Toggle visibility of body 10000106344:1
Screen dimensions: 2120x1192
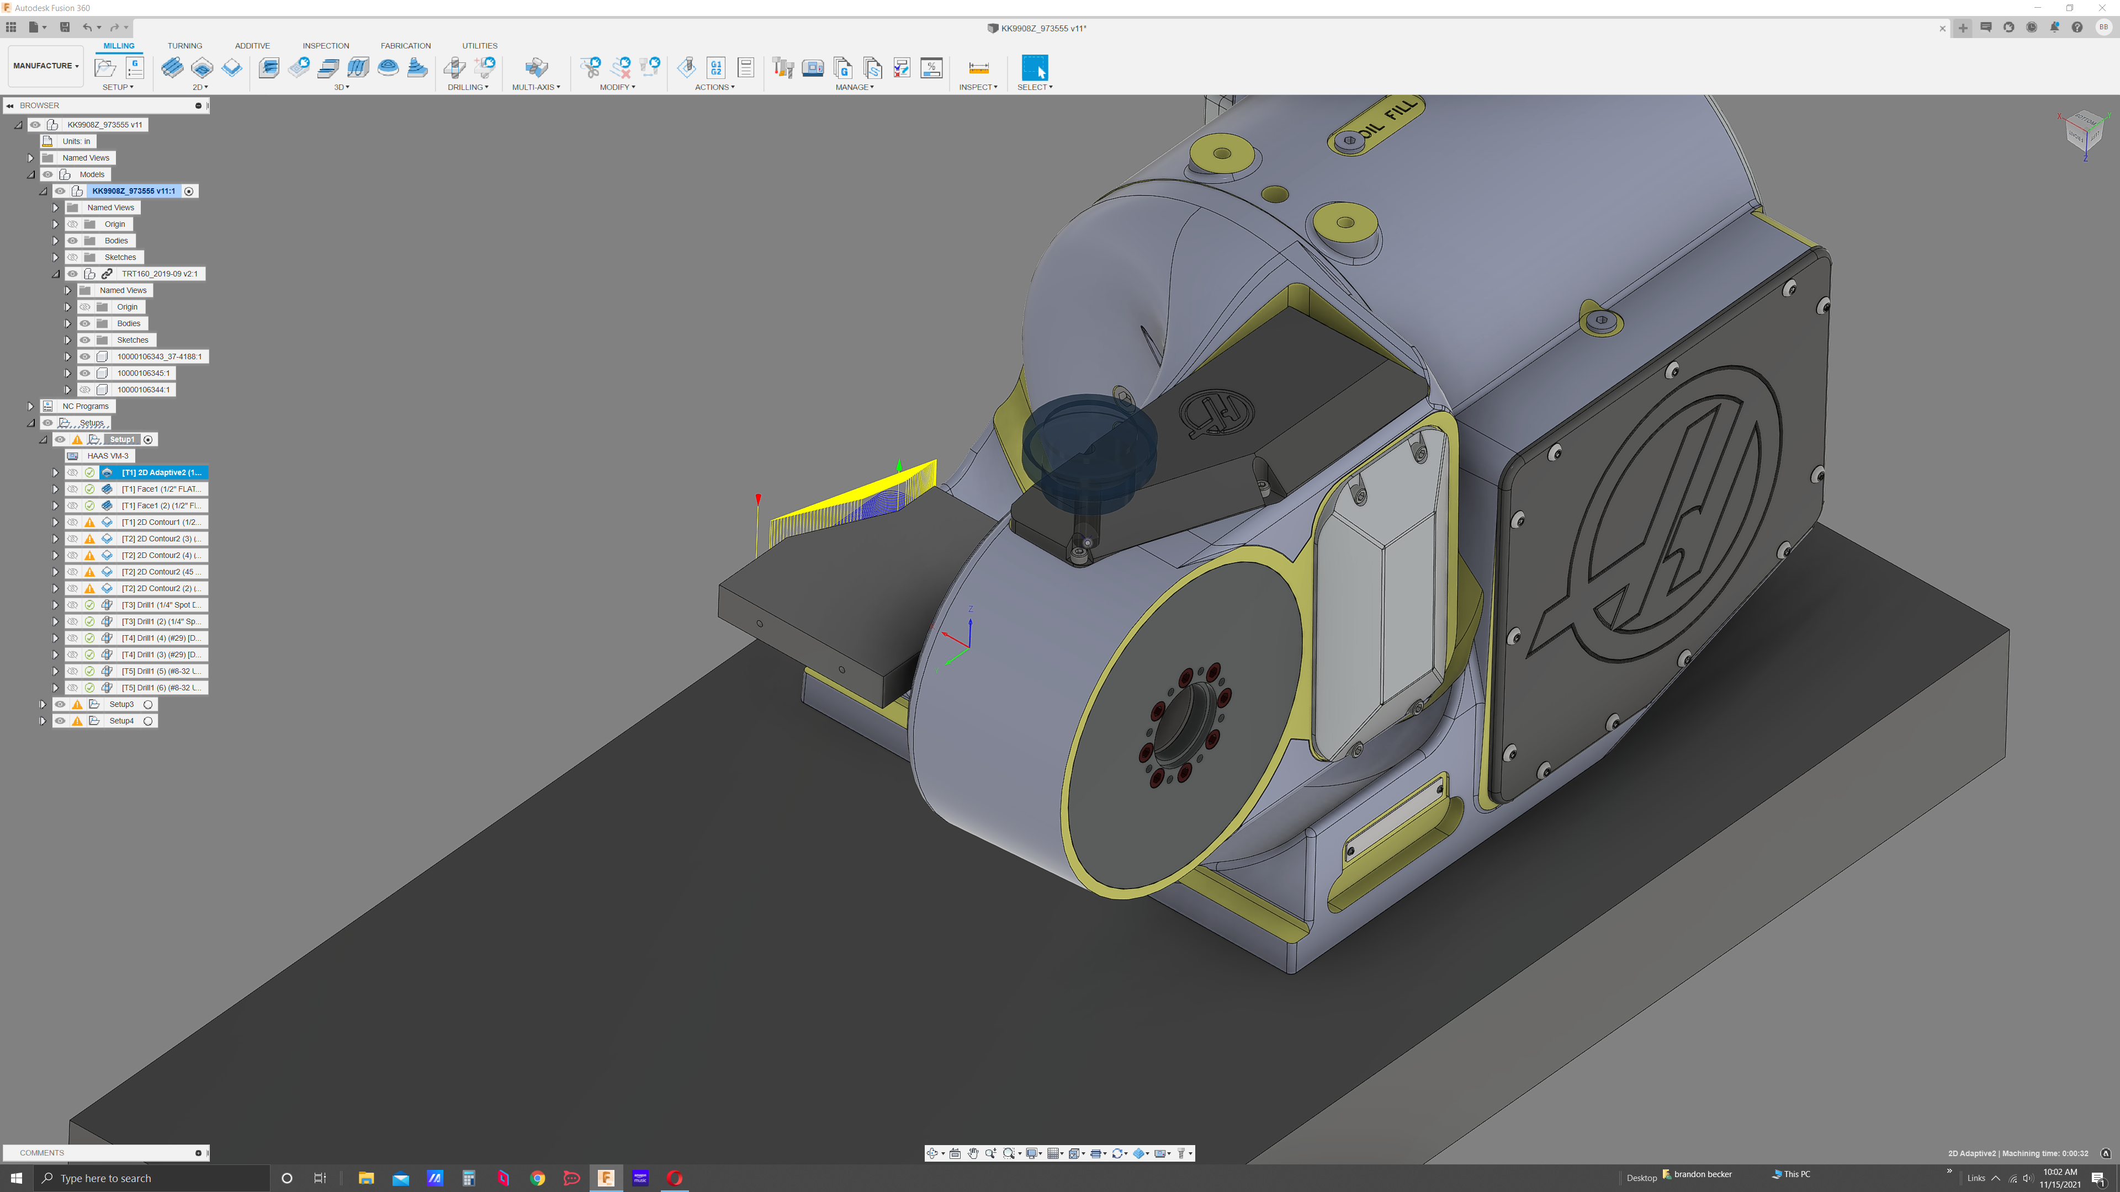(85, 389)
